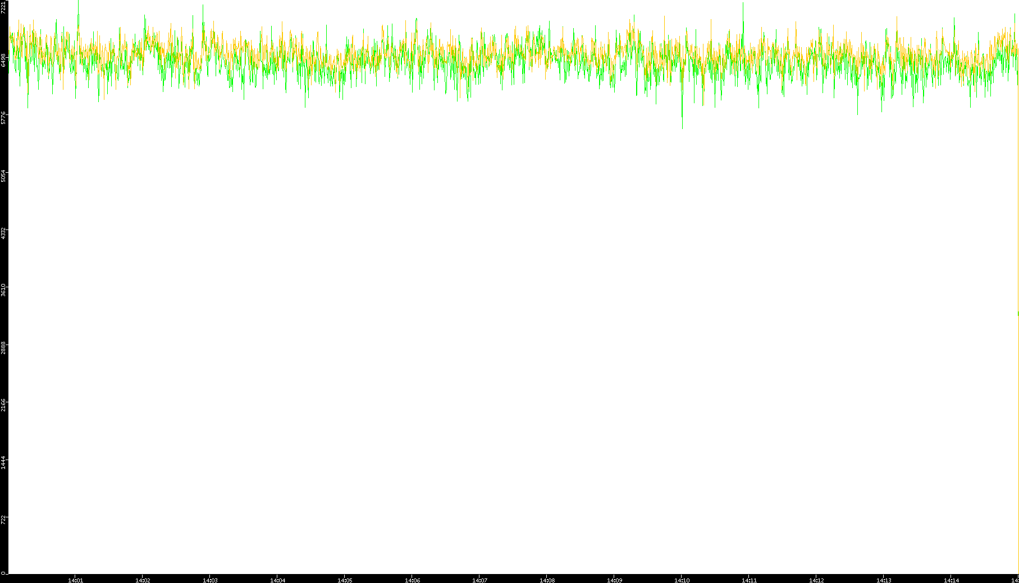The height and width of the screenshot is (583, 1019).
Task: Click the 7221 maximum value axis label
Action: click(x=3, y=7)
